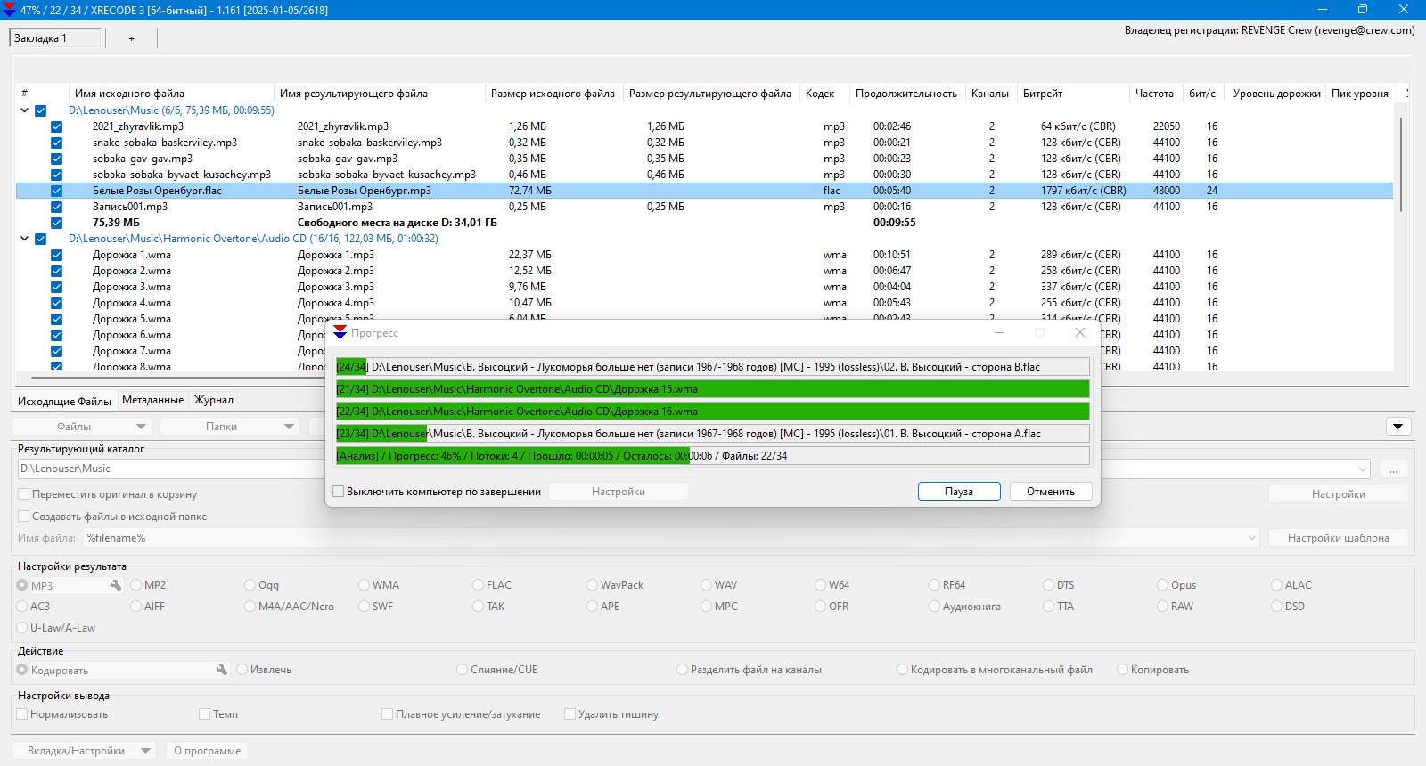Click the overall Анализ progress bar
The height and width of the screenshot is (766, 1426).
712,456
